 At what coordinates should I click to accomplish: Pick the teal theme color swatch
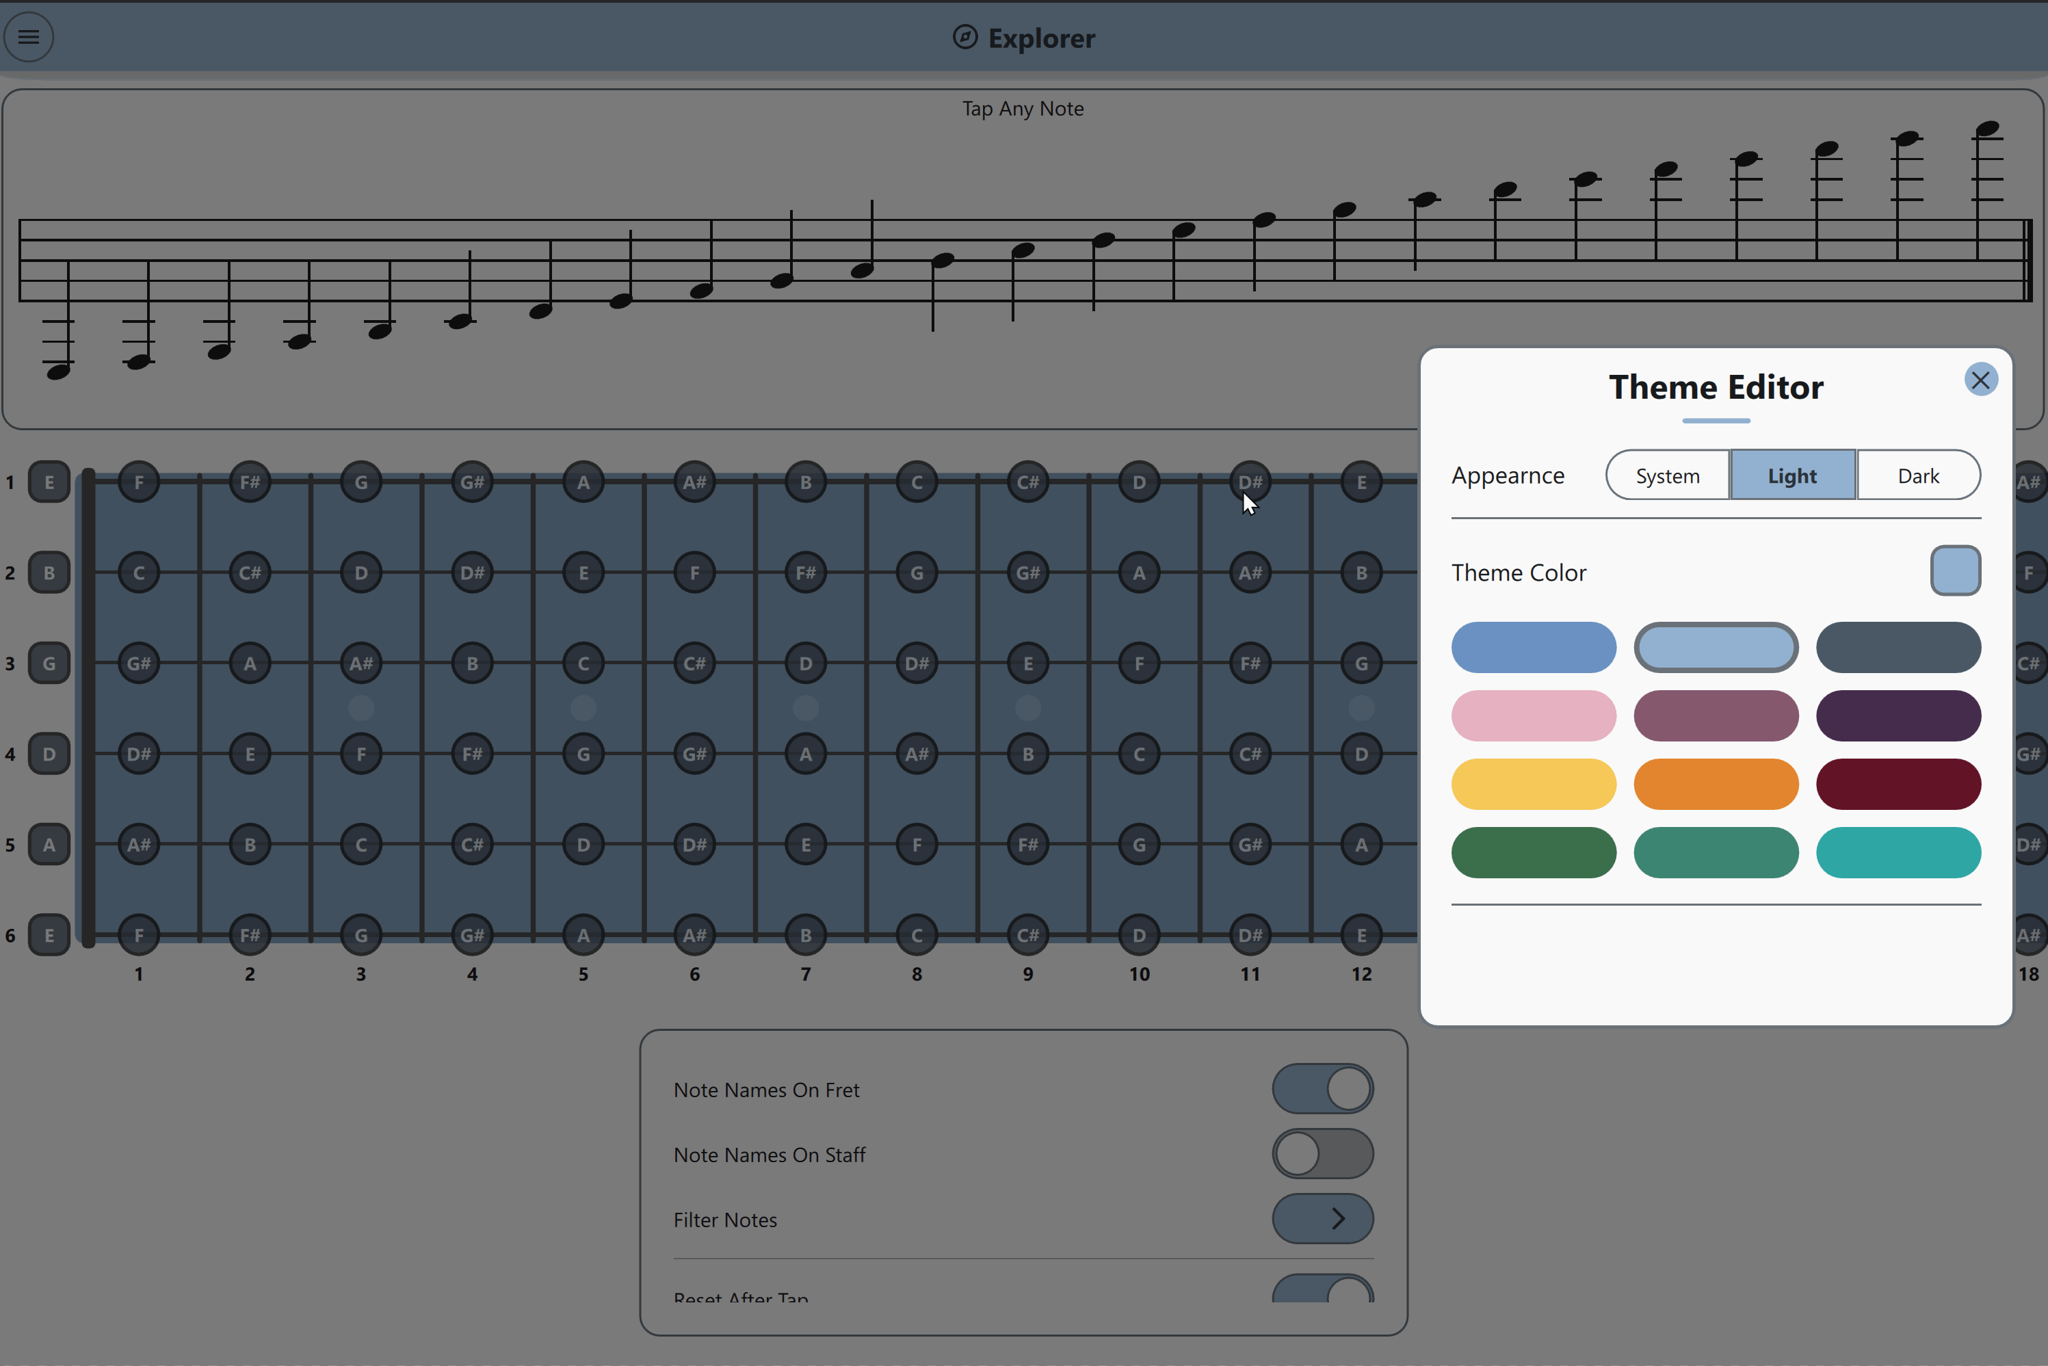pos(1898,853)
